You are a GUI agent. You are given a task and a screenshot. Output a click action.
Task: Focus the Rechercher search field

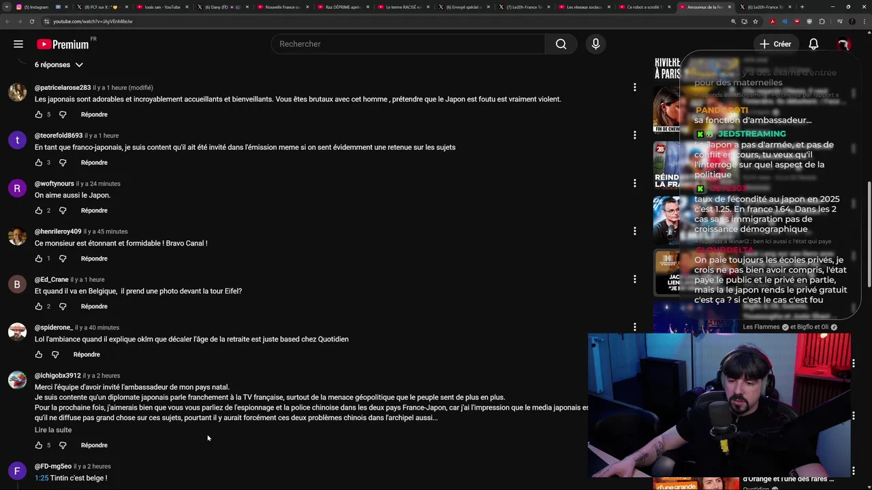[x=407, y=44]
